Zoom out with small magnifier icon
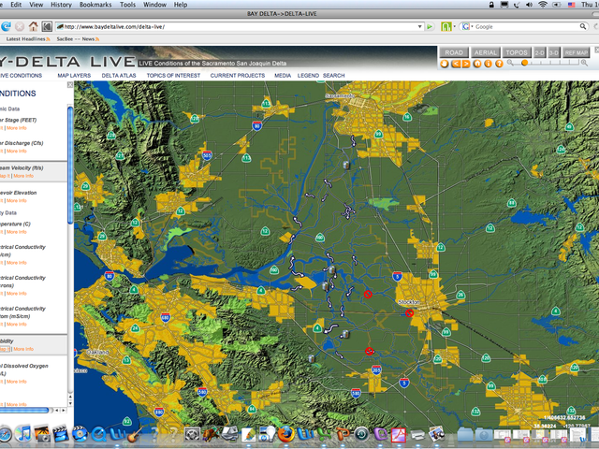 click(x=510, y=63)
